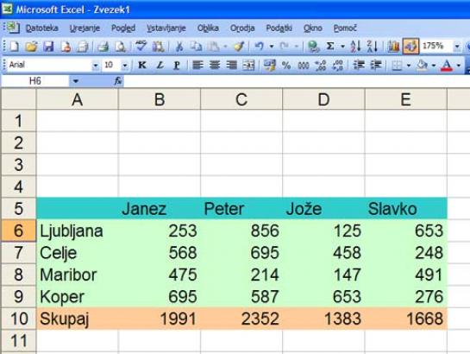Click the Percent Style icon
470x354 pixels.
click(x=286, y=65)
